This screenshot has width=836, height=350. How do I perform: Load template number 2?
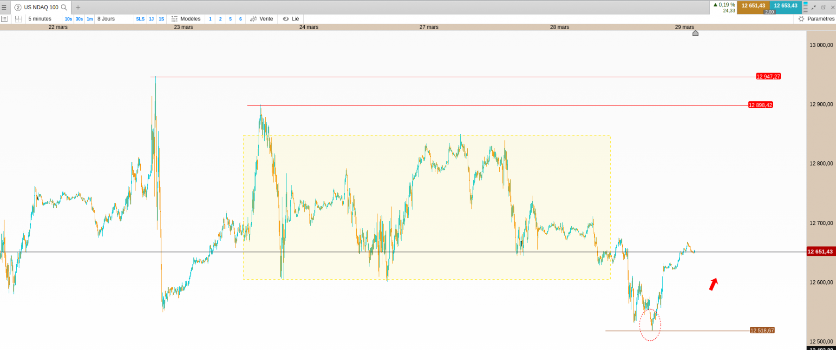pos(220,19)
